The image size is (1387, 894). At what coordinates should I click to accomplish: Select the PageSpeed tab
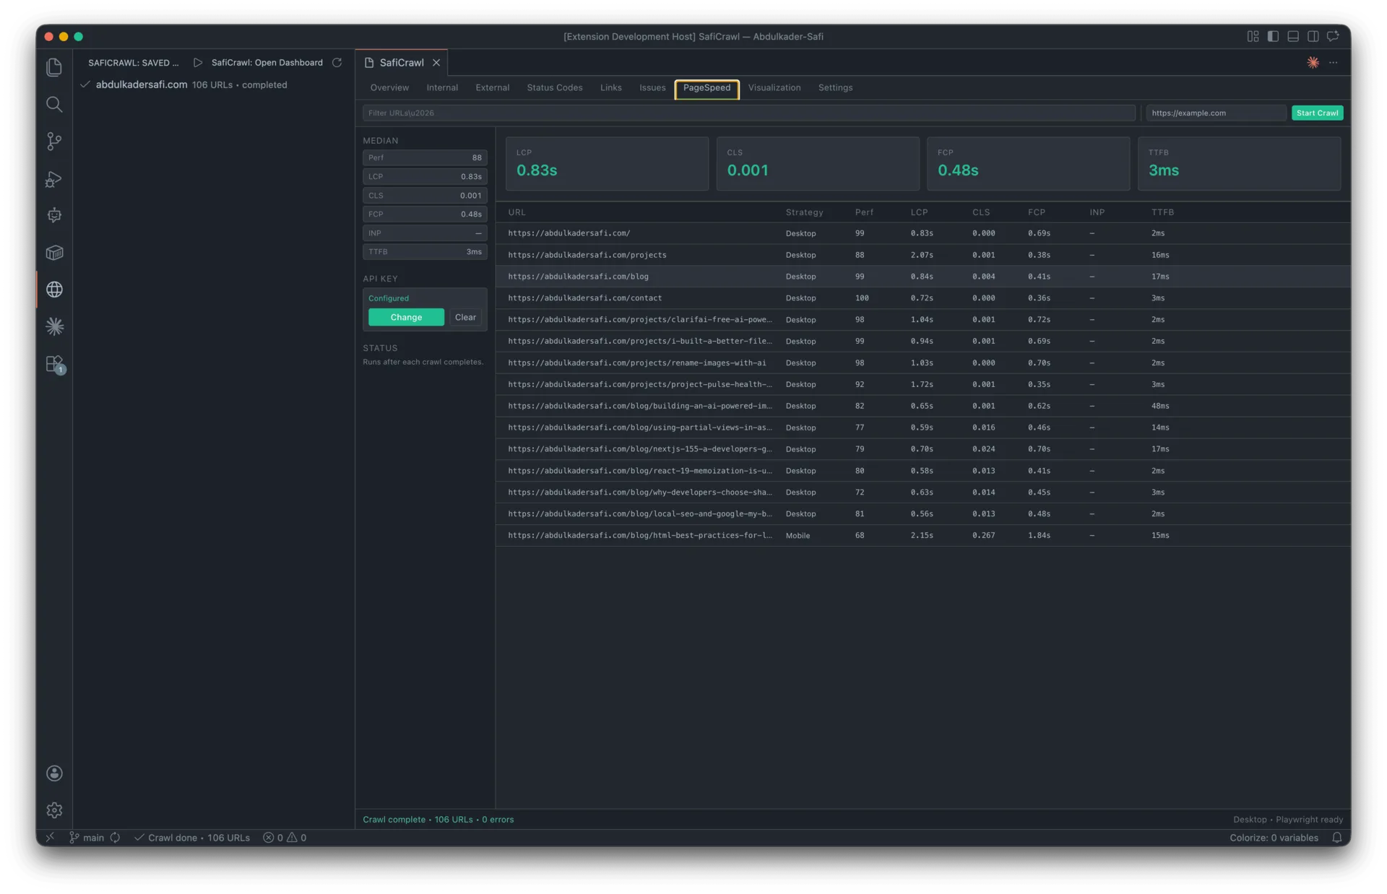click(707, 89)
